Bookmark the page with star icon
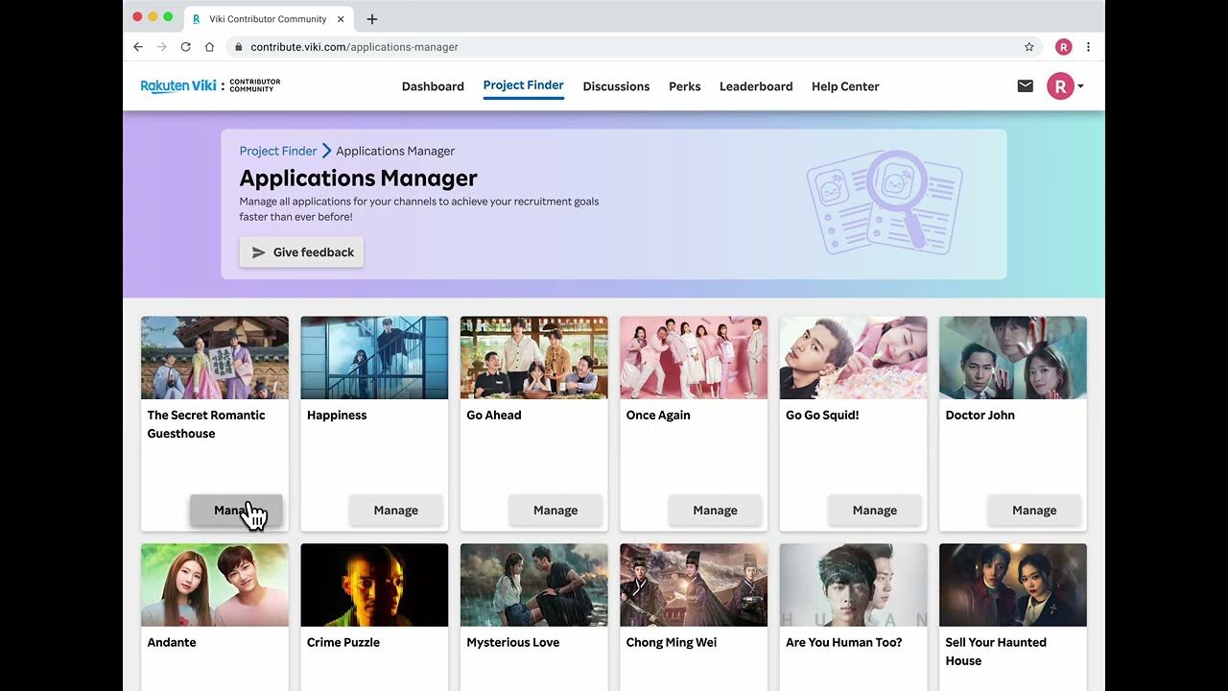1228x691 pixels. [x=1029, y=47]
